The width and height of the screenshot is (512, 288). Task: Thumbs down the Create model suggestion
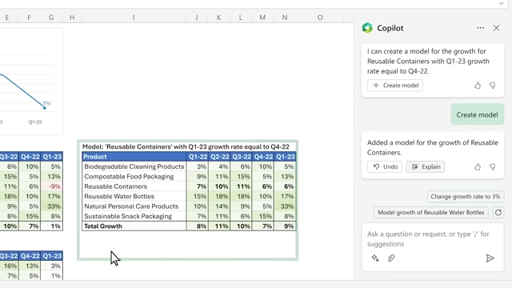(493, 86)
